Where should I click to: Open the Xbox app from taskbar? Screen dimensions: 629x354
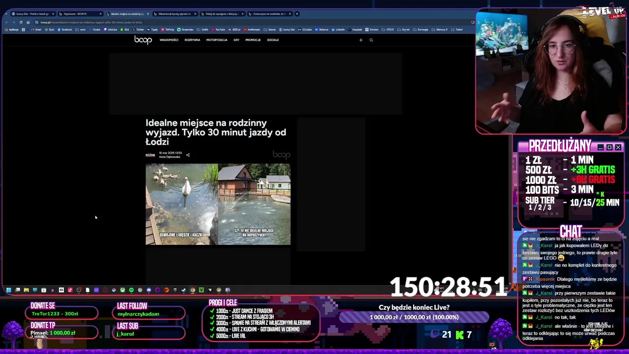click(x=122, y=290)
